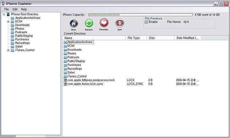Click the Purchases folder icon in file list
The width and height of the screenshot is (230, 138).
coord(65,65)
